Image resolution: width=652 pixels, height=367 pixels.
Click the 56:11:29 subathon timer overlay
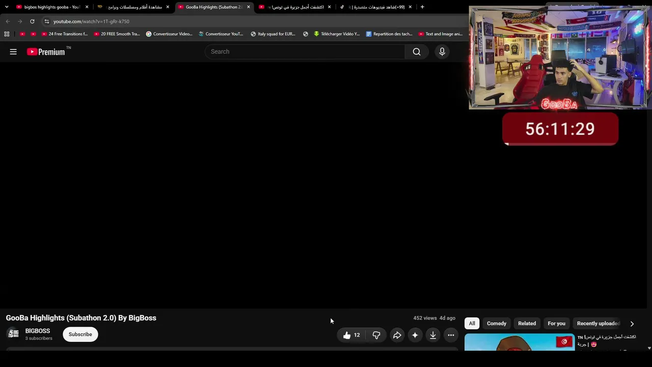pyautogui.click(x=560, y=129)
